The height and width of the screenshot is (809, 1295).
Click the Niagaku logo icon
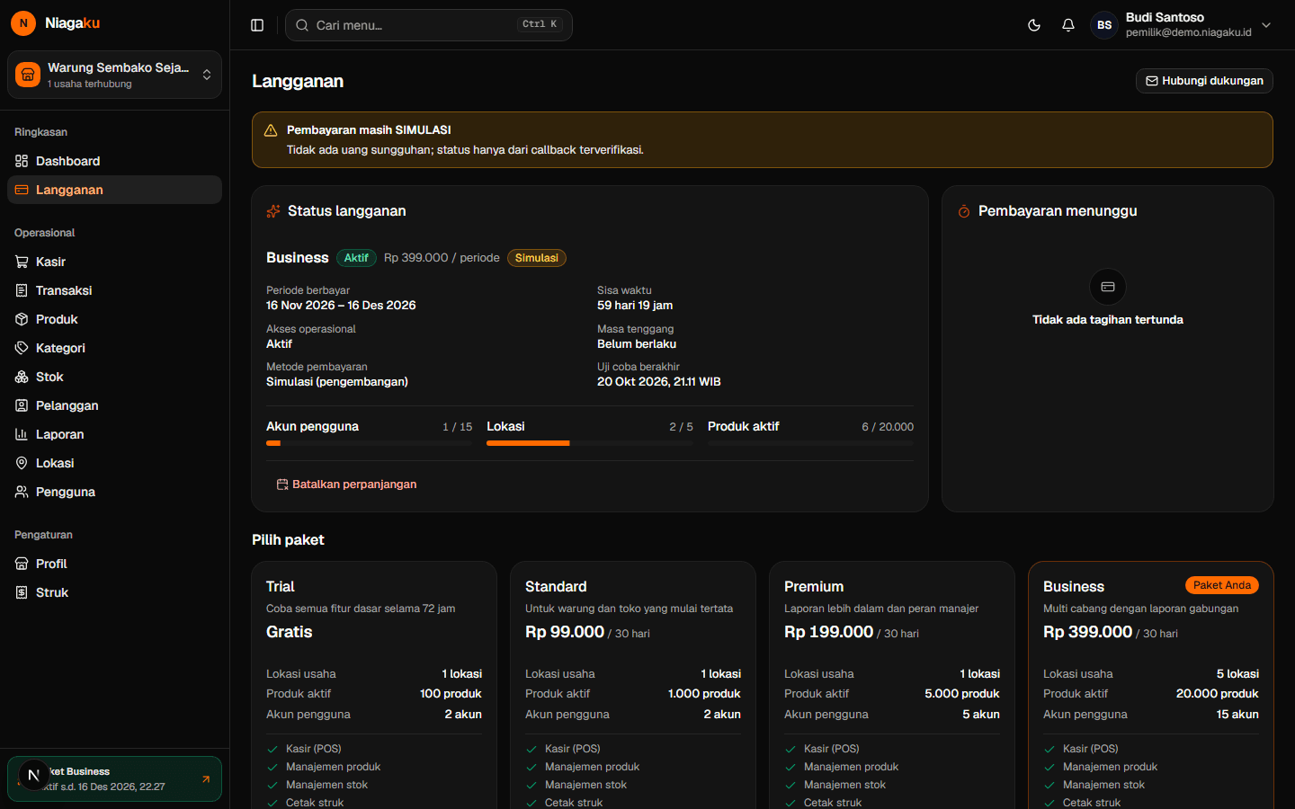(x=23, y=23)
